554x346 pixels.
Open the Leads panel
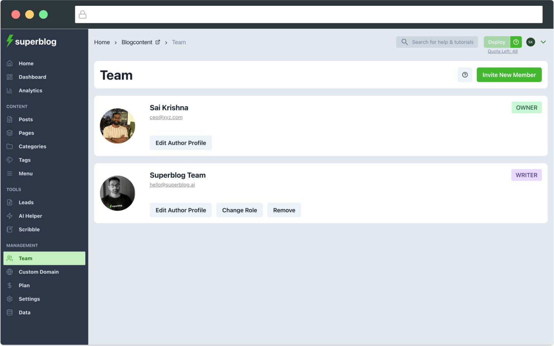coord(26,202)
